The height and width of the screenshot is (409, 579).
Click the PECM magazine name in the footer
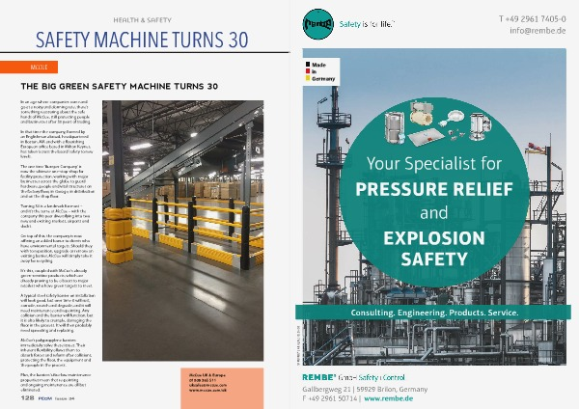pos(45,398)
